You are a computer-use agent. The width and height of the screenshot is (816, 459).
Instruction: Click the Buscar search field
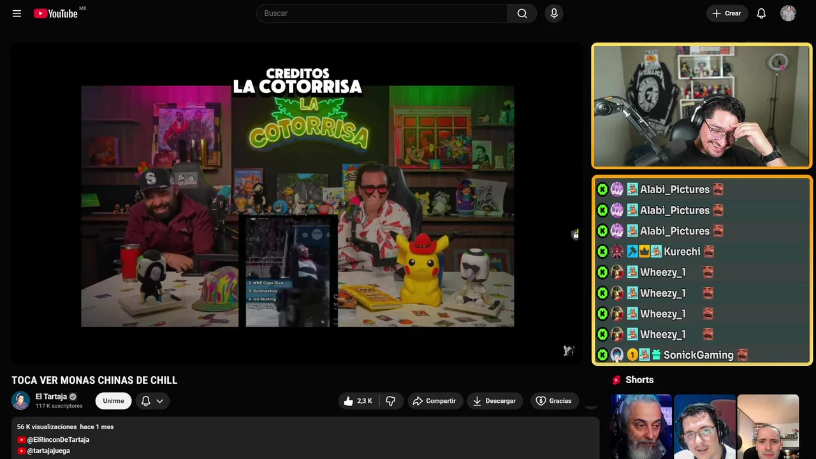point(382,13)
